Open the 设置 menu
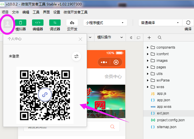Viewport: 194px width, 139px height. tap(57, 12)
